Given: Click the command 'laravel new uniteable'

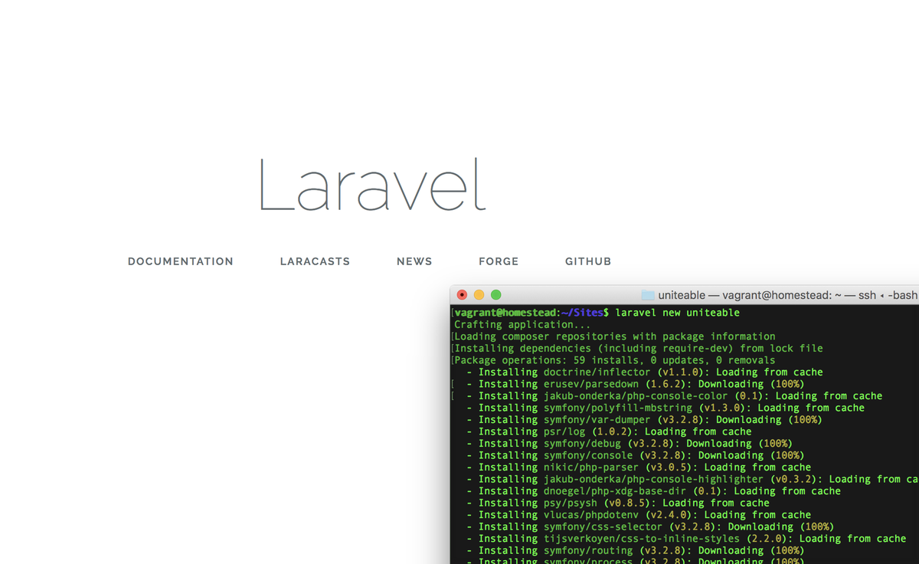Looking at the screenshot, I should (677, 313).
